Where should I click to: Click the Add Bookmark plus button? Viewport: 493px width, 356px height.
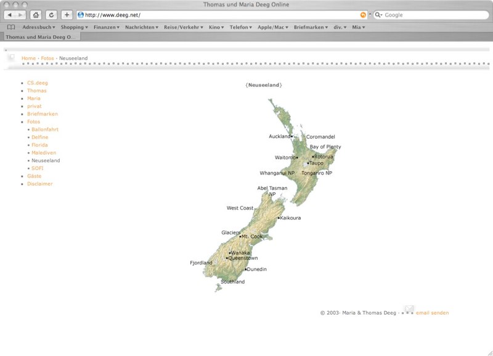[x=67, y=15]
